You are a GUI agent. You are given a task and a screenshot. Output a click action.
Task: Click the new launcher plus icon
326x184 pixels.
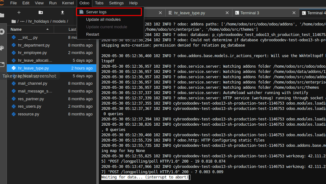[19, 12]
